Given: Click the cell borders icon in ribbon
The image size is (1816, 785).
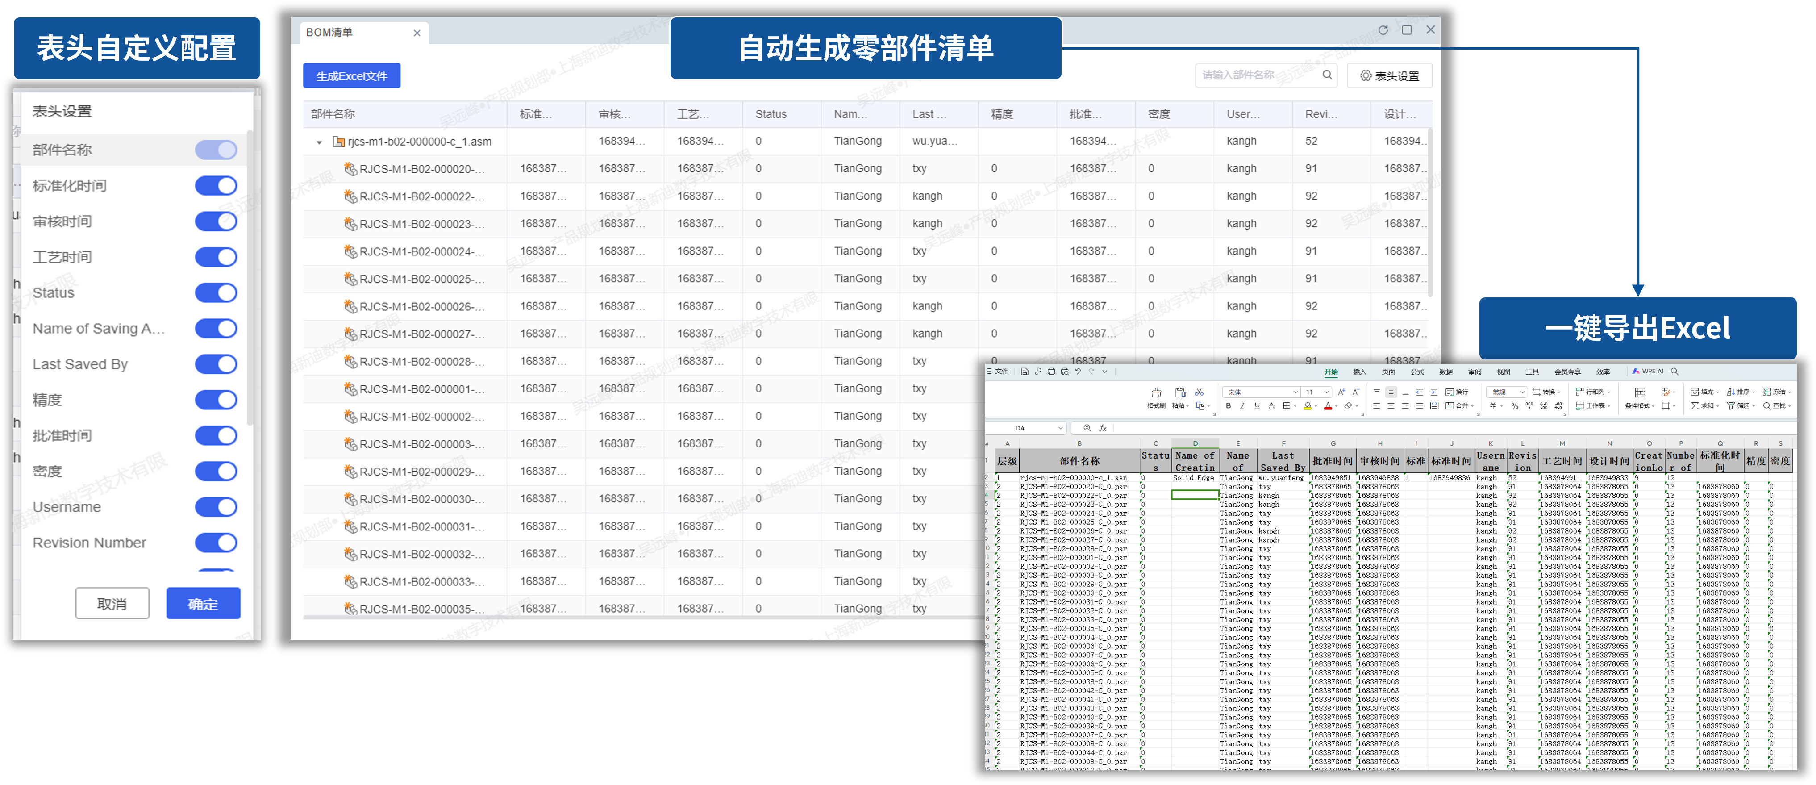Looking at the screenshot, I should point(1287,406).
